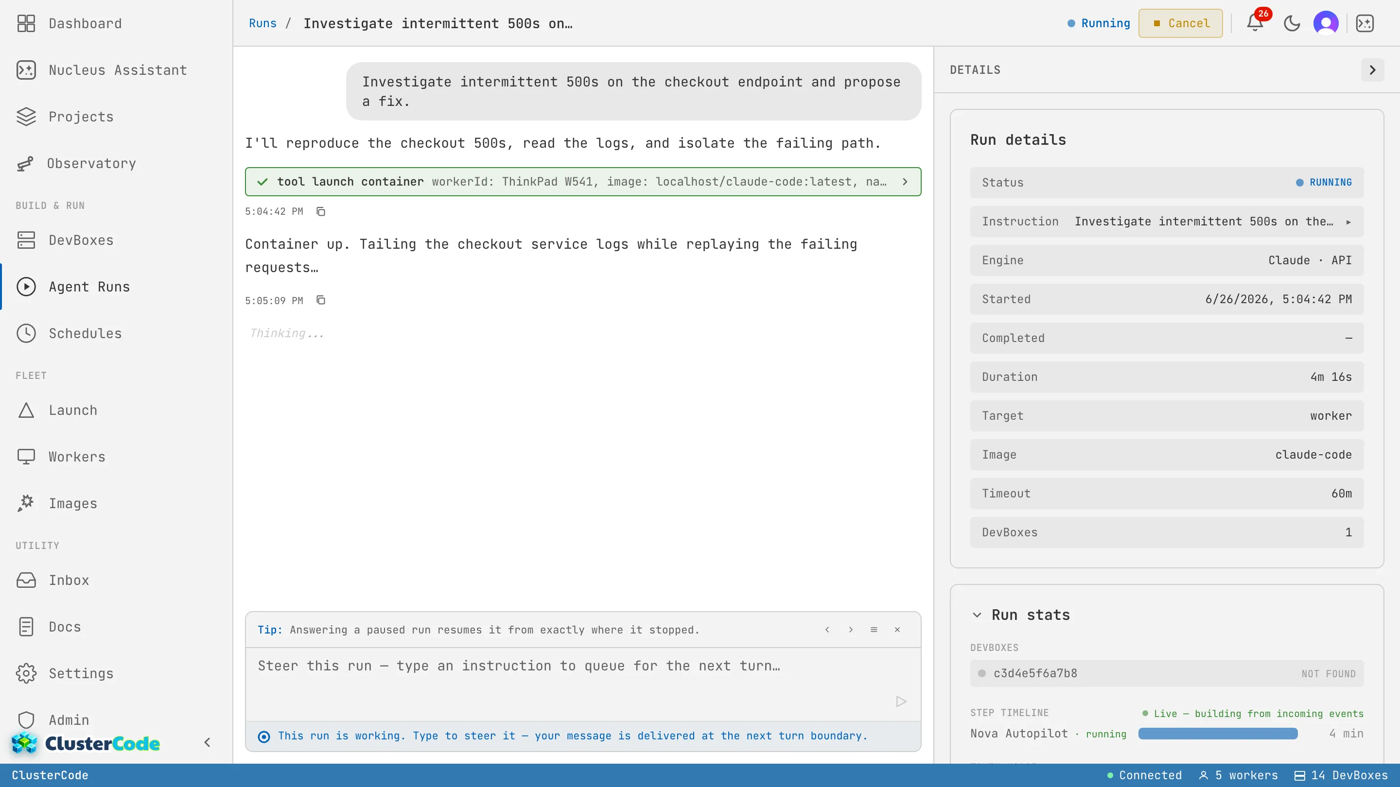Select Schedules in the sidebar
Screen dimensions: 1400x787
[x=86, y=333]
